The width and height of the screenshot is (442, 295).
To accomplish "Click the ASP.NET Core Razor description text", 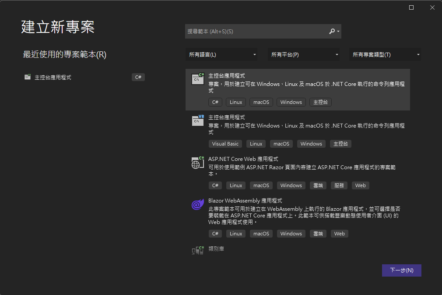I will click(x=302, y=171).
